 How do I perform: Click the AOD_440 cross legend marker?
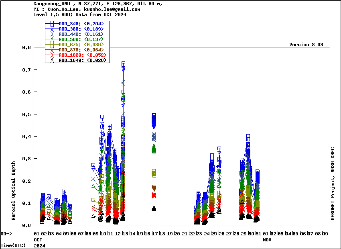coord(52,34)
